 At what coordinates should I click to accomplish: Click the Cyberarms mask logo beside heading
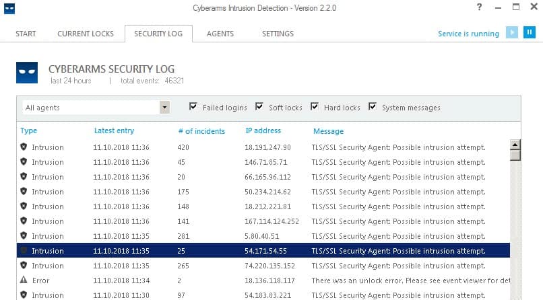point(27,73)
